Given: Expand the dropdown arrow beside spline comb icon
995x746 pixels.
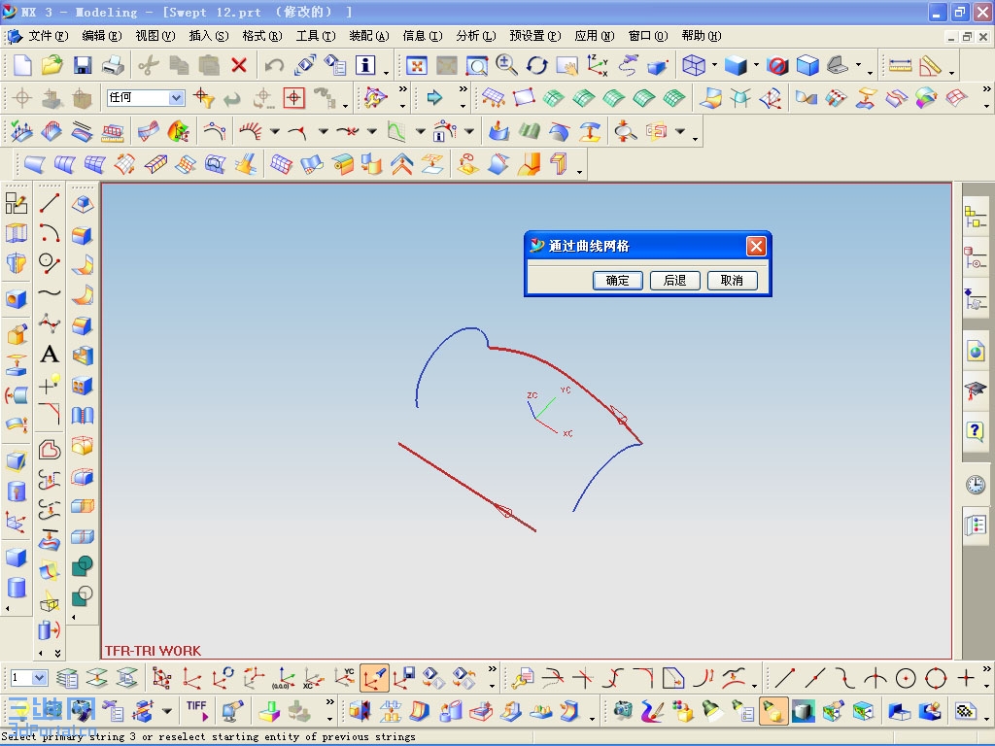Looking at the screenshot, I should (x=275, y=132).
